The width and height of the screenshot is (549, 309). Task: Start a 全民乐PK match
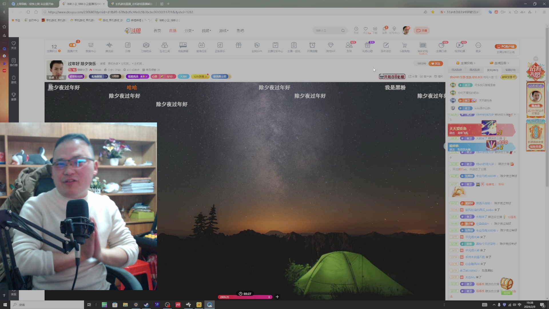pyautogui.click(x=257, y=47)
